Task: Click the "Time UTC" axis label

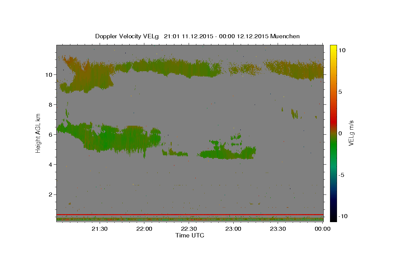Action: coord(190,235)
